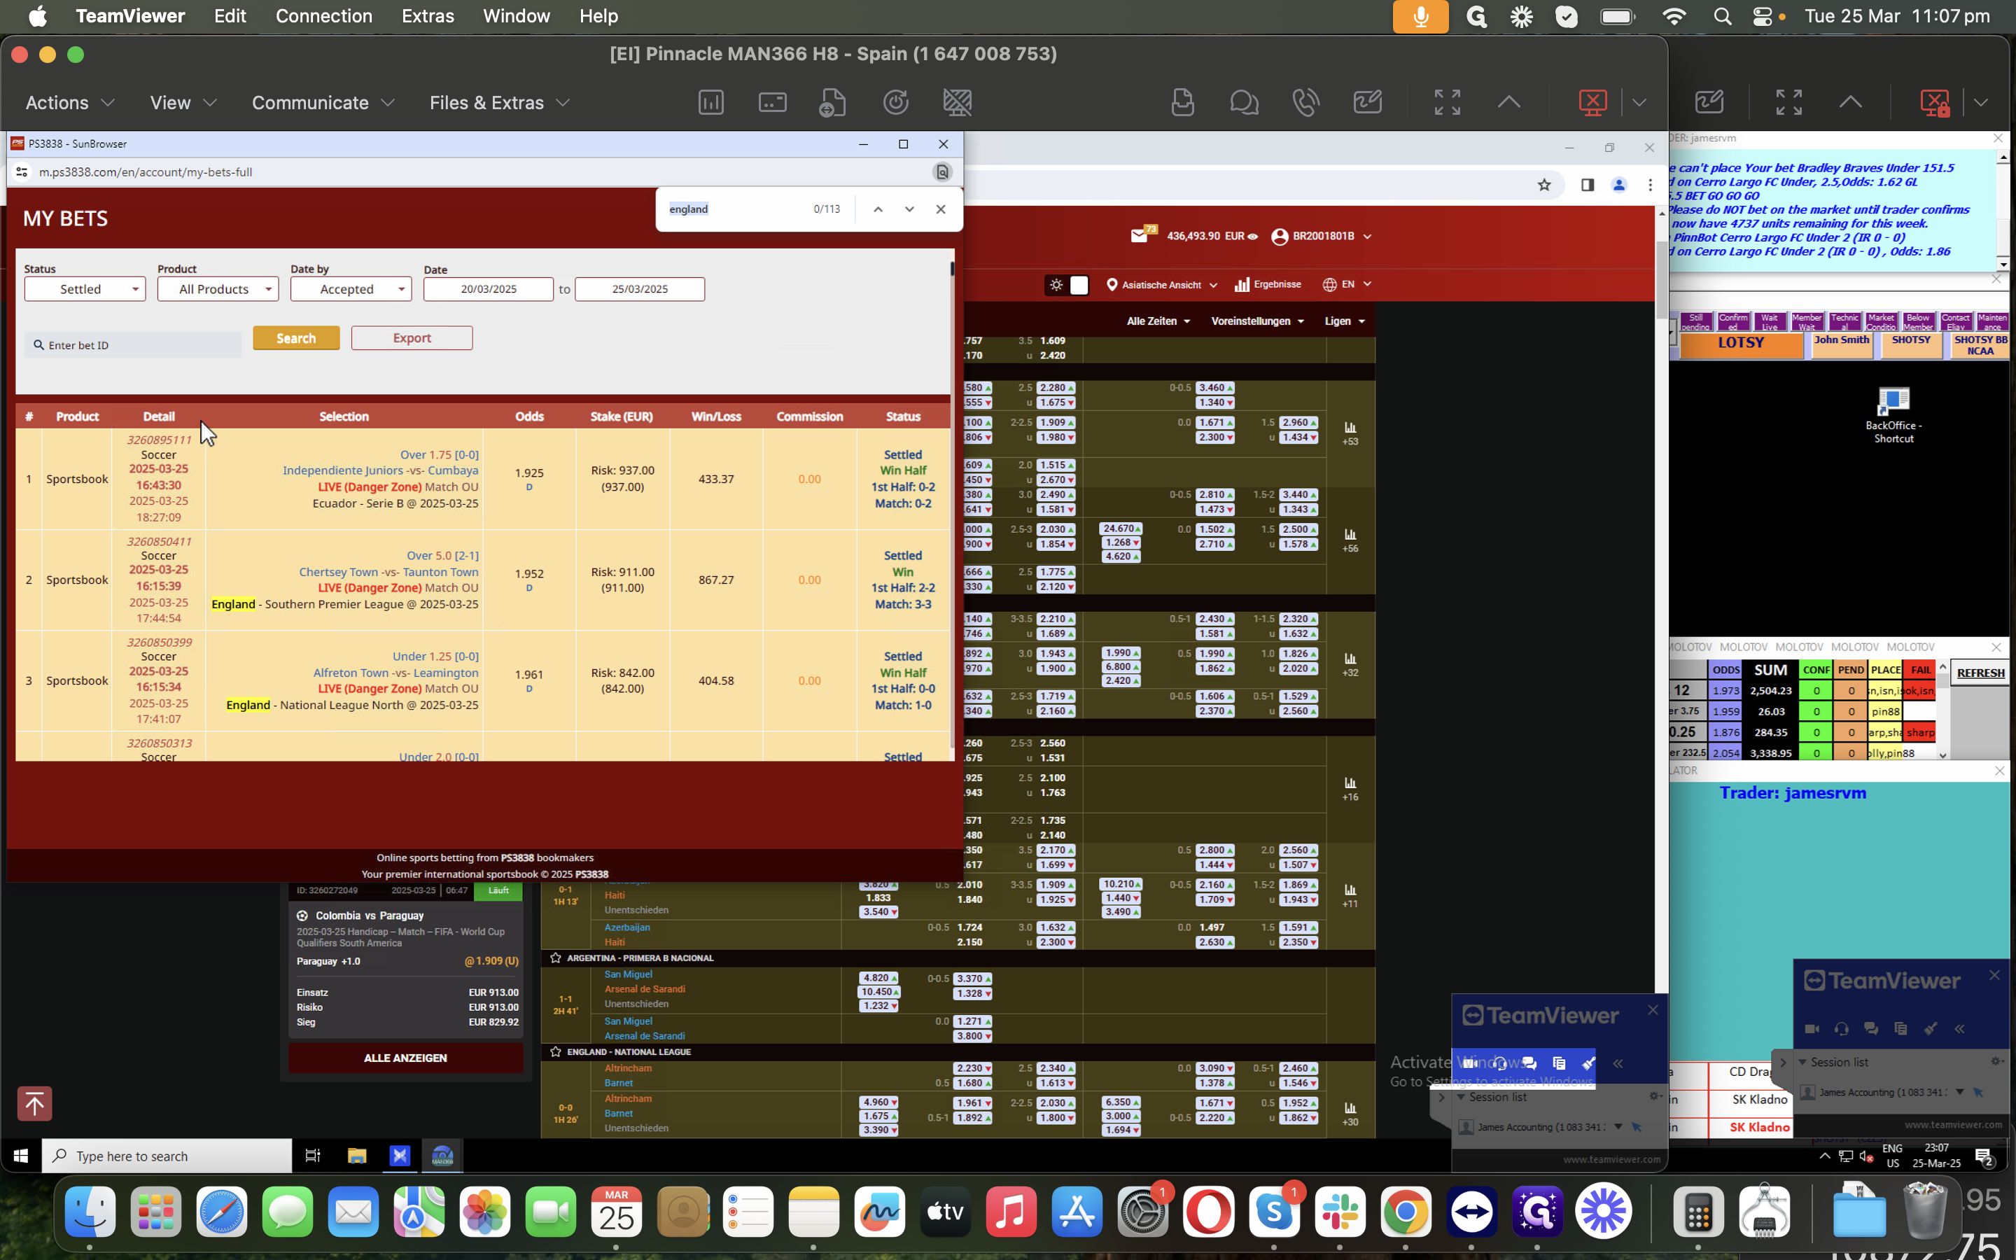The width and height of the screenshot is (2016, 1260).
Task: Toggle balance visibility eye icon next to EUR
Action: [1252, 237]
